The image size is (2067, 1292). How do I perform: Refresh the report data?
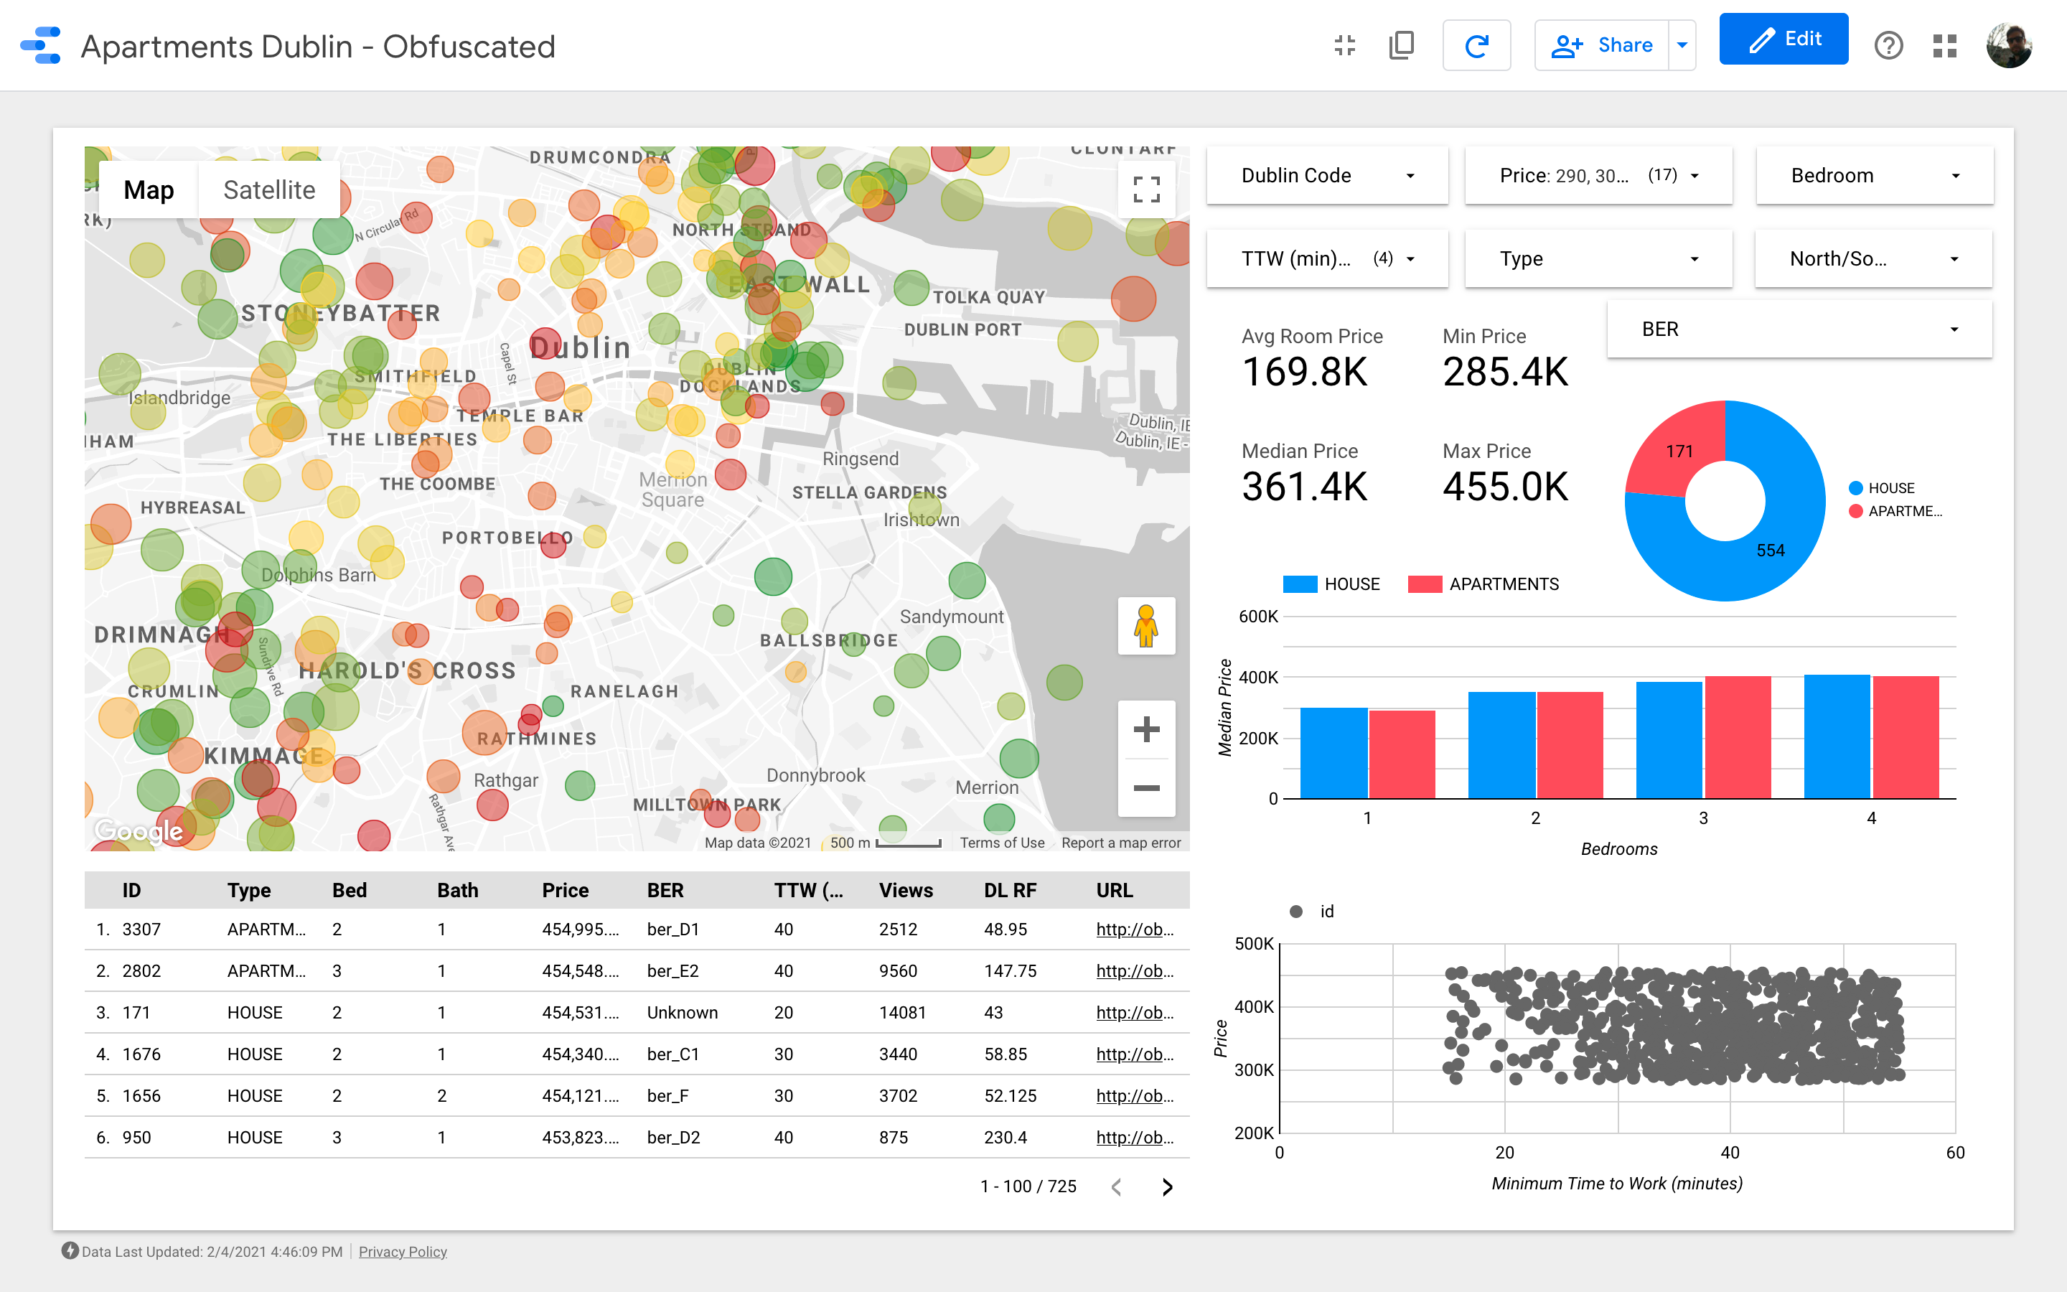tap(1476, 45)
